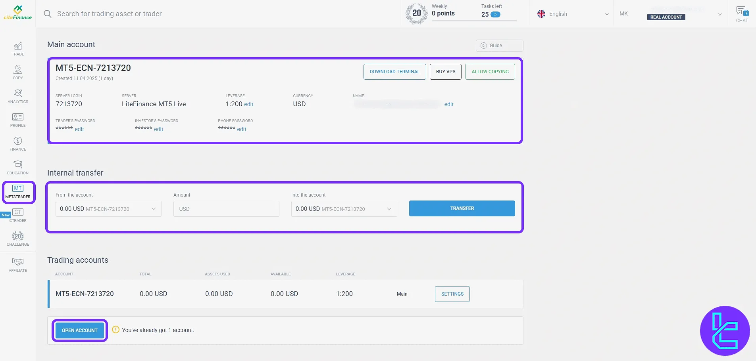Viewport: 756px width, 361px height.
Task: Click the LiteFinance-MT5-Live server text
Action: point(154,104)
